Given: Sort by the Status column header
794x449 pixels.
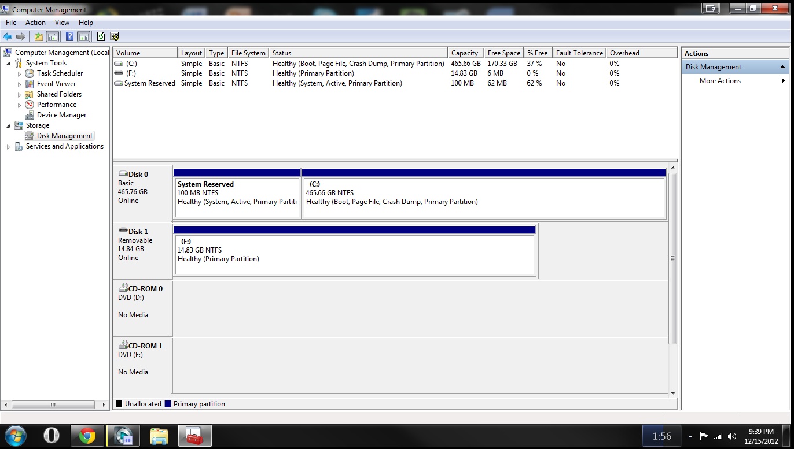Looking at the screenshot, I should click(x=358, y=53).
